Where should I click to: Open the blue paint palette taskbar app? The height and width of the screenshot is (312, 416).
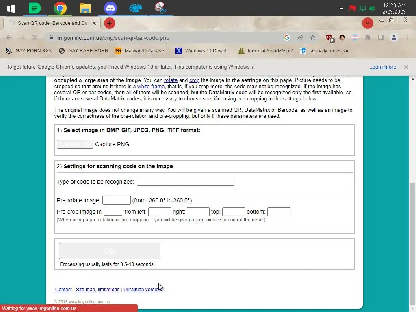tap(136, 8)
